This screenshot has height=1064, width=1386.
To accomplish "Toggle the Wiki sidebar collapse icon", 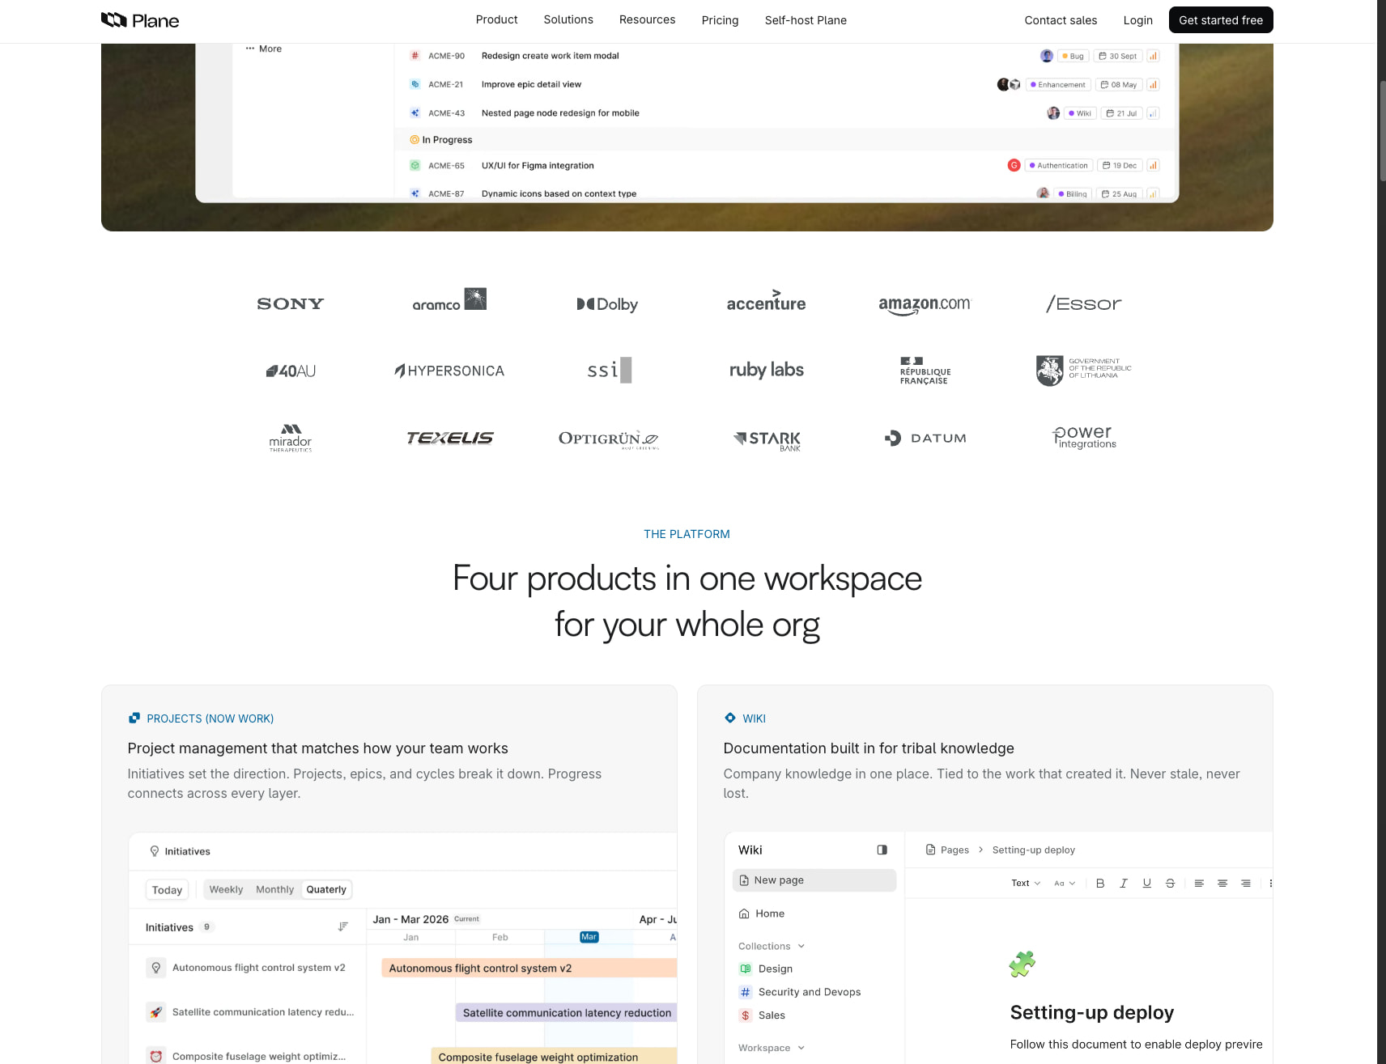I will click(882, 850).
